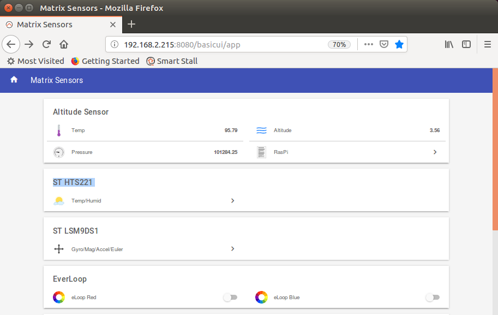
Task: Click the Temp/Humid label
Action: [86, 201]
